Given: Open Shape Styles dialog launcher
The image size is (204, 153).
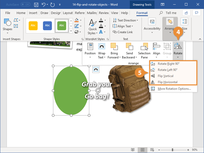Looking at the screenshot, I should (x=82, y=39).
